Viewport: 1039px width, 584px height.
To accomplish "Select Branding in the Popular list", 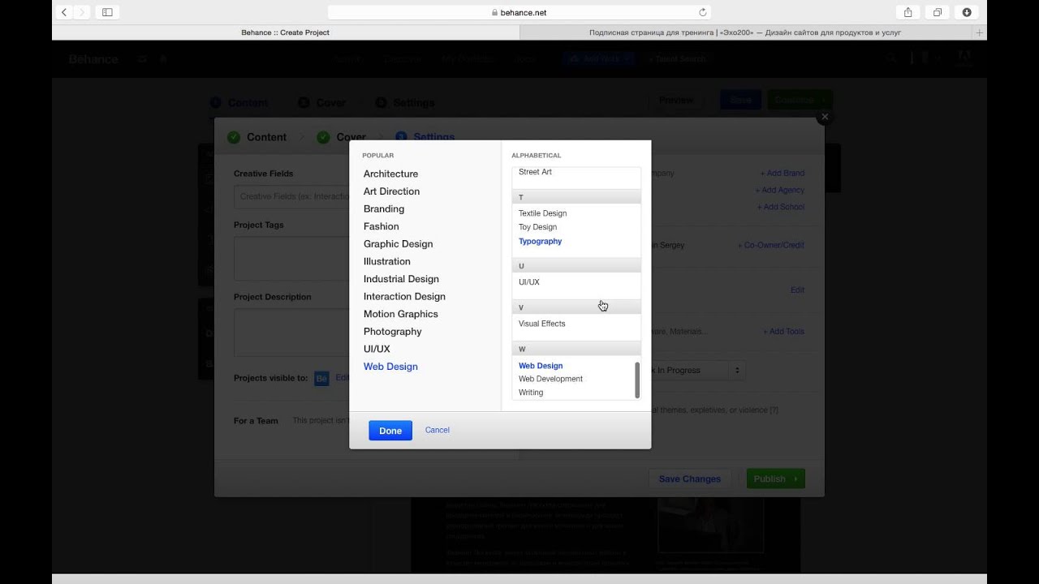I will click(x=384, y=208).
